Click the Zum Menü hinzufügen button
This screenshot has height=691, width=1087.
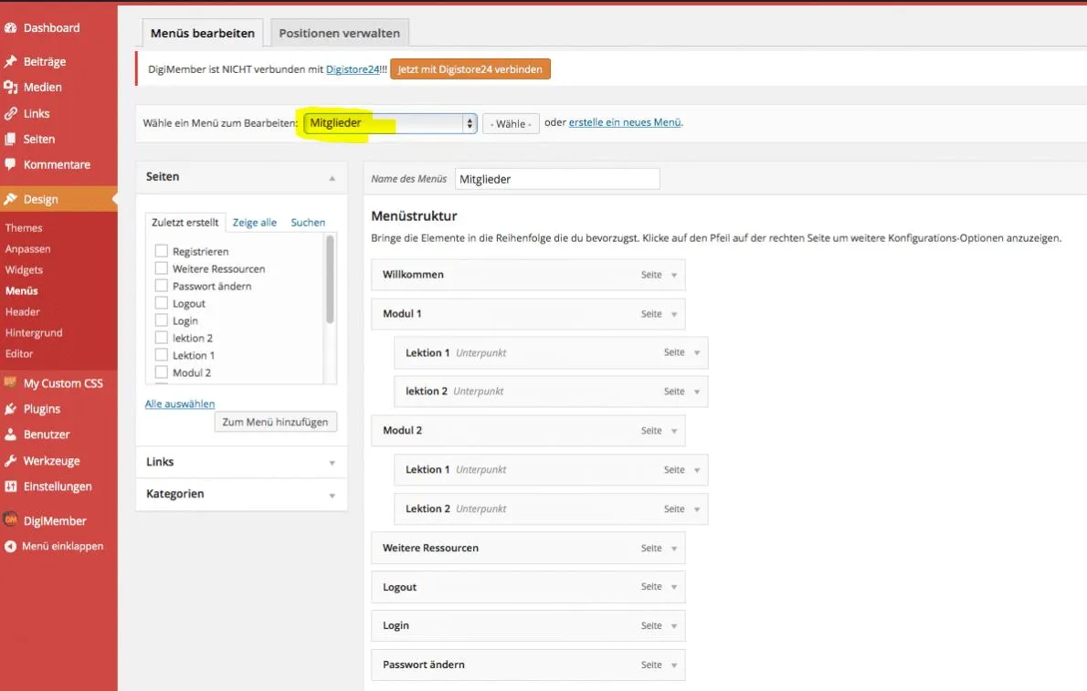[x=275, y=422]
